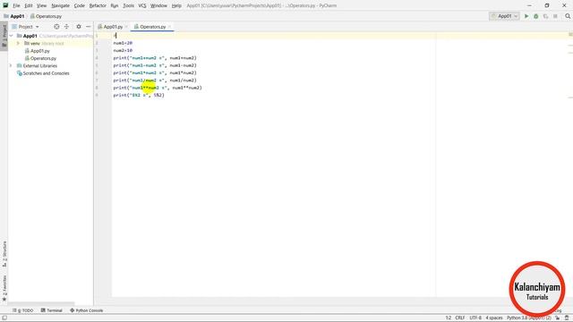Start debugging with the green bug icon
This screenshot has width=573, height=322.
[535, 16]
